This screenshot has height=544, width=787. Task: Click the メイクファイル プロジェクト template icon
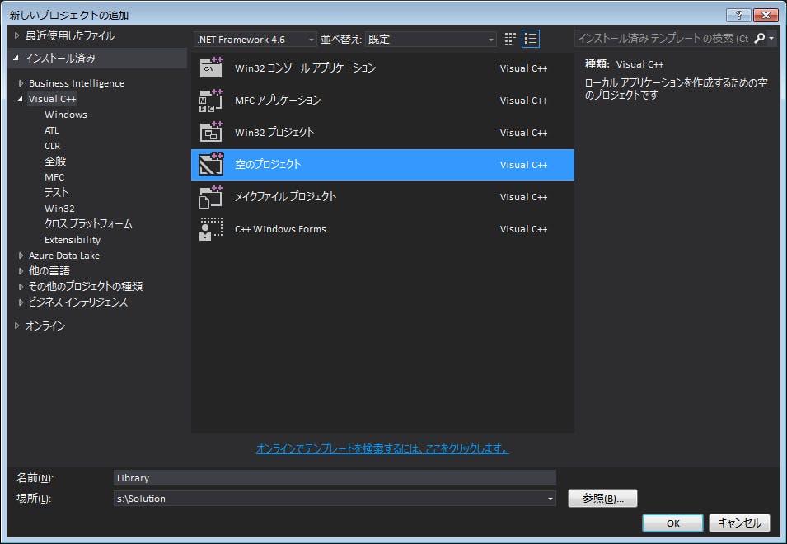(x=211, y=196)
